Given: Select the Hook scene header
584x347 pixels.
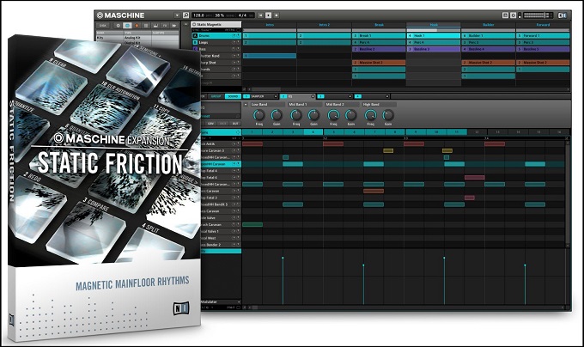Looking at the screenshot, I should click(434, 25).
